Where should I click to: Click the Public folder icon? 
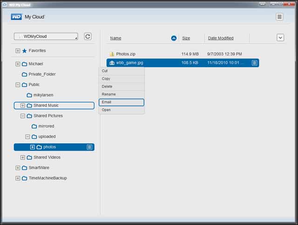[x=24, y=84]
